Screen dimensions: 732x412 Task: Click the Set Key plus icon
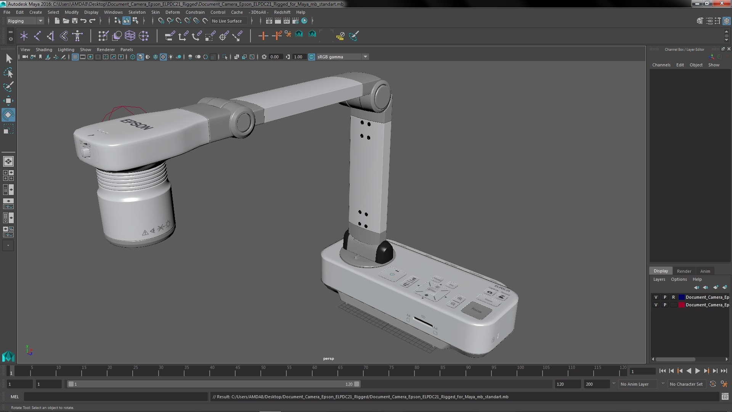point(263,36)
